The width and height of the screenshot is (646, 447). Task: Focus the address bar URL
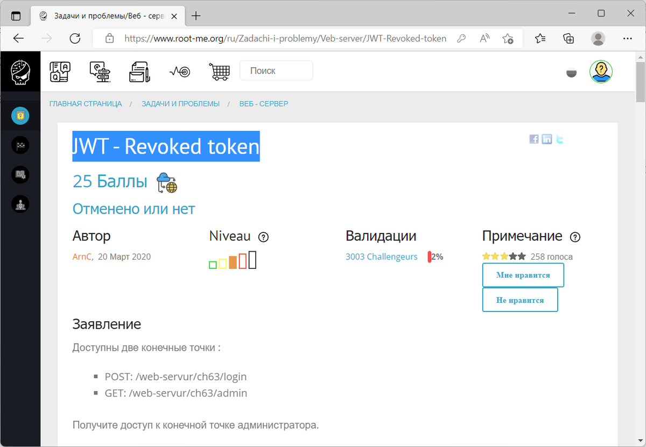click(x=285, y=38)
